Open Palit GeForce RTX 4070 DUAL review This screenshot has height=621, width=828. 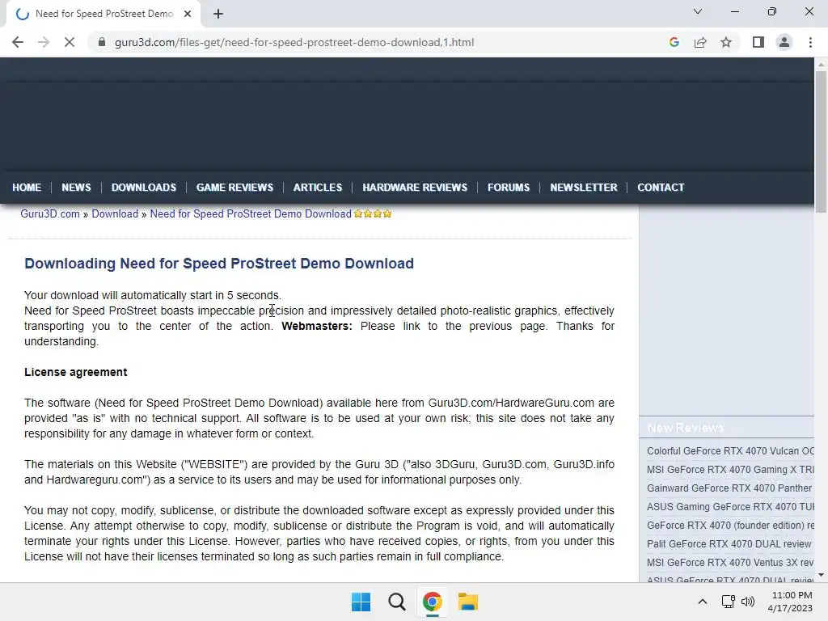click(x=729, y=544)
